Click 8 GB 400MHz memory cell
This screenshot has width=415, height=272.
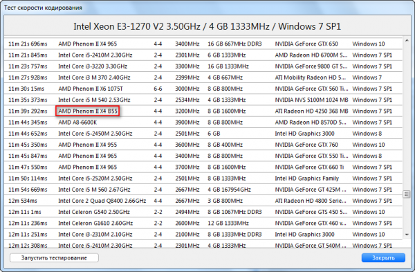[x=225, y=145]
